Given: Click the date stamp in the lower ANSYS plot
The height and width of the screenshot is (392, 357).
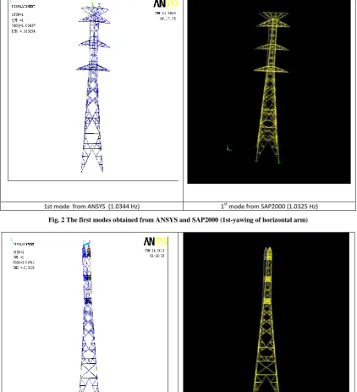Looking at the screenshot, I should pyautogui.click(x=155, y=253).
